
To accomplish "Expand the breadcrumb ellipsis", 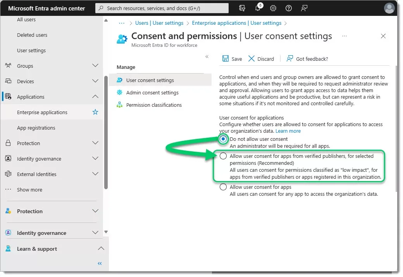I will 122,23.
